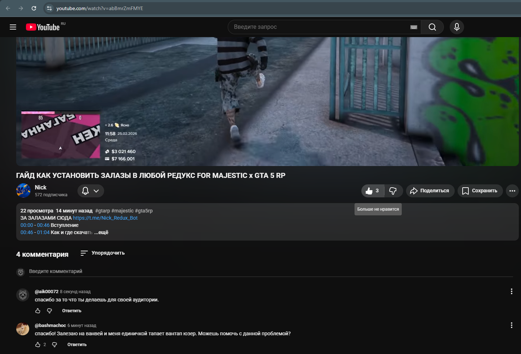This screenshot has width=521, height=354.
Task: Open the YouTube guide hamburger menu
Action: (13, 27)
